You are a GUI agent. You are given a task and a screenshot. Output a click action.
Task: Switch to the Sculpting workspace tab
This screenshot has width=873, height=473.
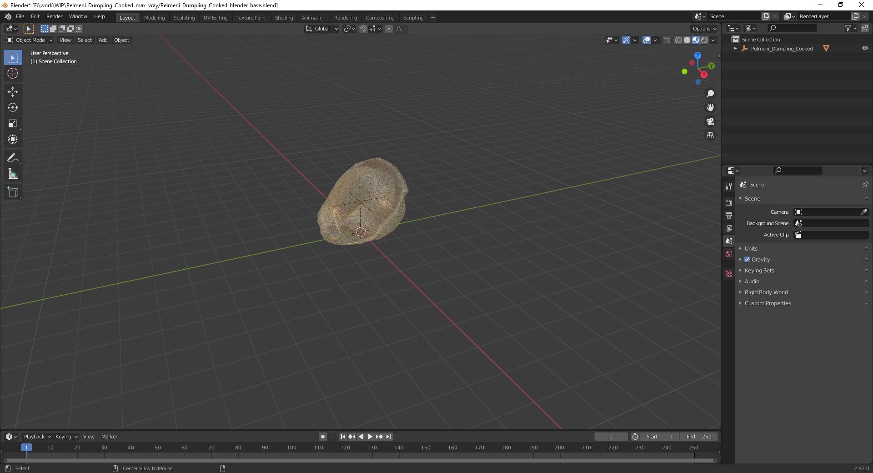pos(184,18)
